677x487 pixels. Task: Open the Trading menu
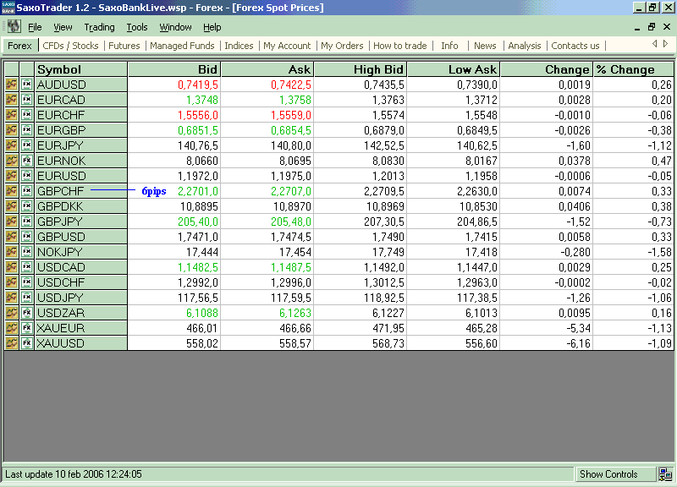pyautogui.click(x=99, y=27)
